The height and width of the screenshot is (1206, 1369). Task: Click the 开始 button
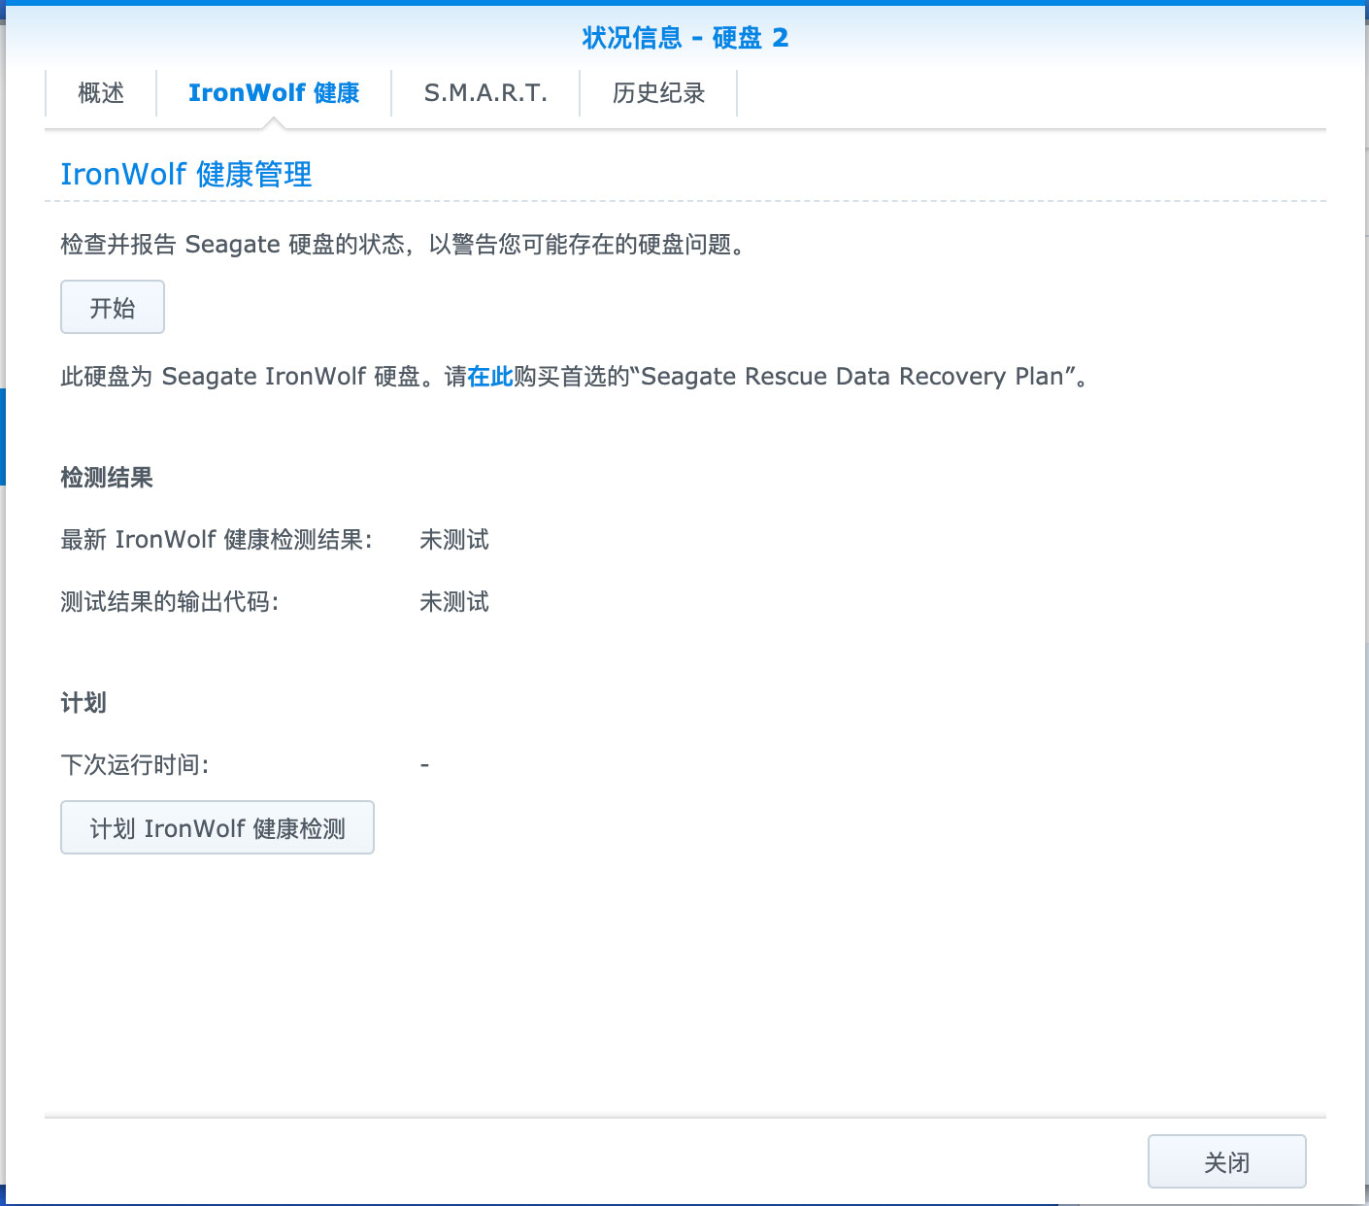coord(113,308)
